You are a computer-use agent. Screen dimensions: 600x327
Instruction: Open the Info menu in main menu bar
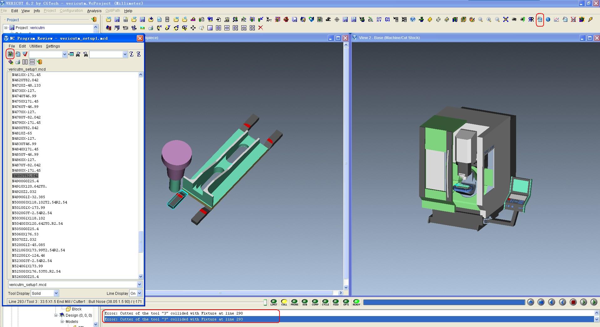coord(37,11)
